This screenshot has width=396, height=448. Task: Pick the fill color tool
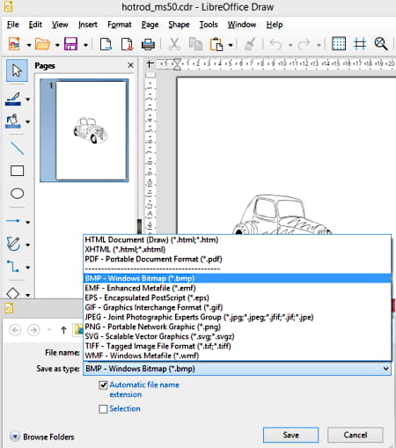[x=13, y=121]
